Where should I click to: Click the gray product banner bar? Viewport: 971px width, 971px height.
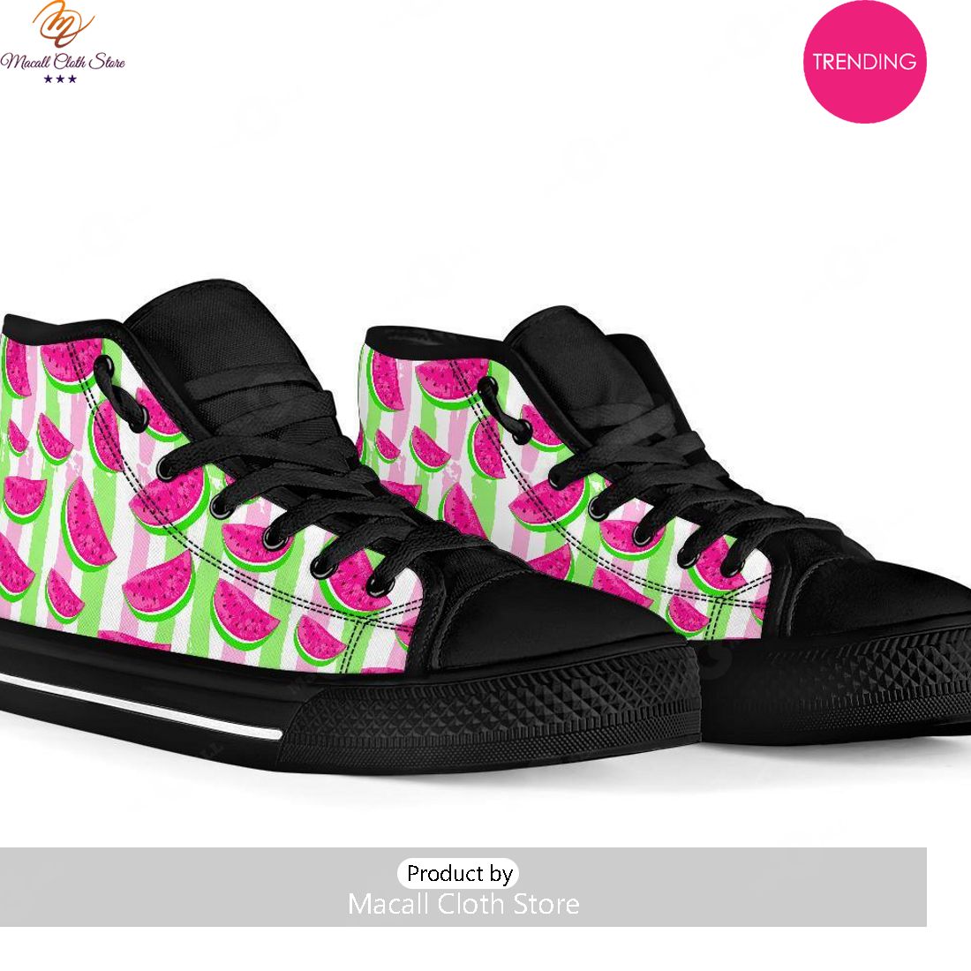coord(463,887)
